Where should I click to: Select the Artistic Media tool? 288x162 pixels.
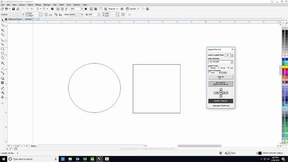point(3,44)
